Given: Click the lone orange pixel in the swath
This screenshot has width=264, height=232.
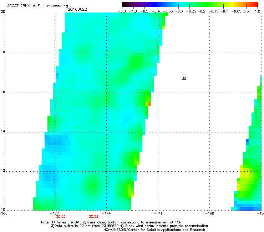Looking at the screenshot, I should point(149,104).
